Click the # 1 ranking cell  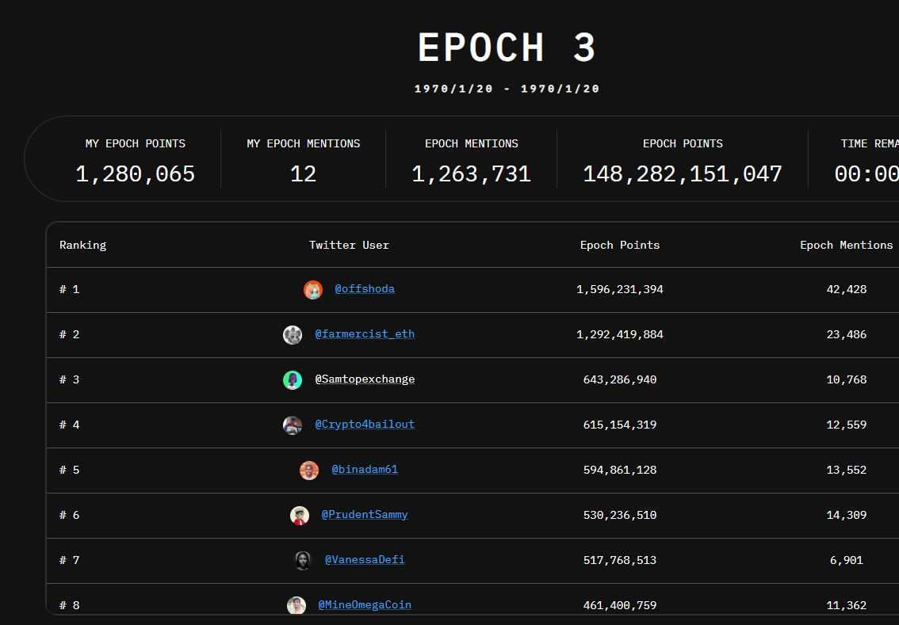[x=70, y=289]
